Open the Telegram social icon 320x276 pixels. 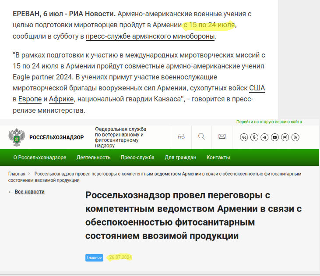pos(264,137)
